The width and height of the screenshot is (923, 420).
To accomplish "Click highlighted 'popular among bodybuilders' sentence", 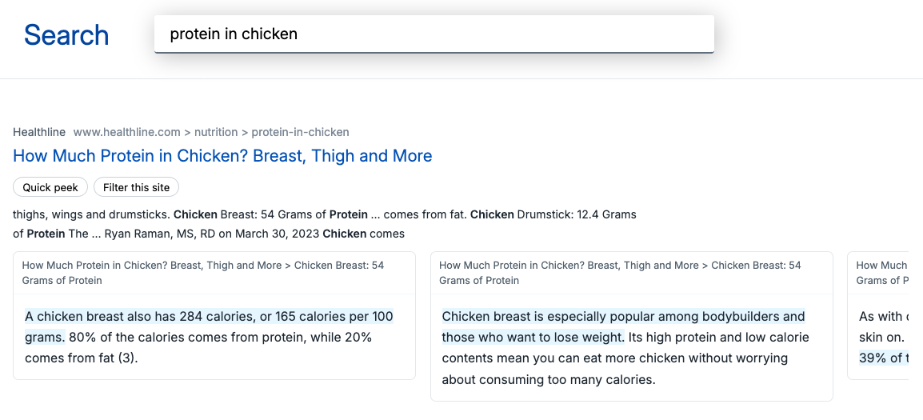I will (x=623, y=327).
